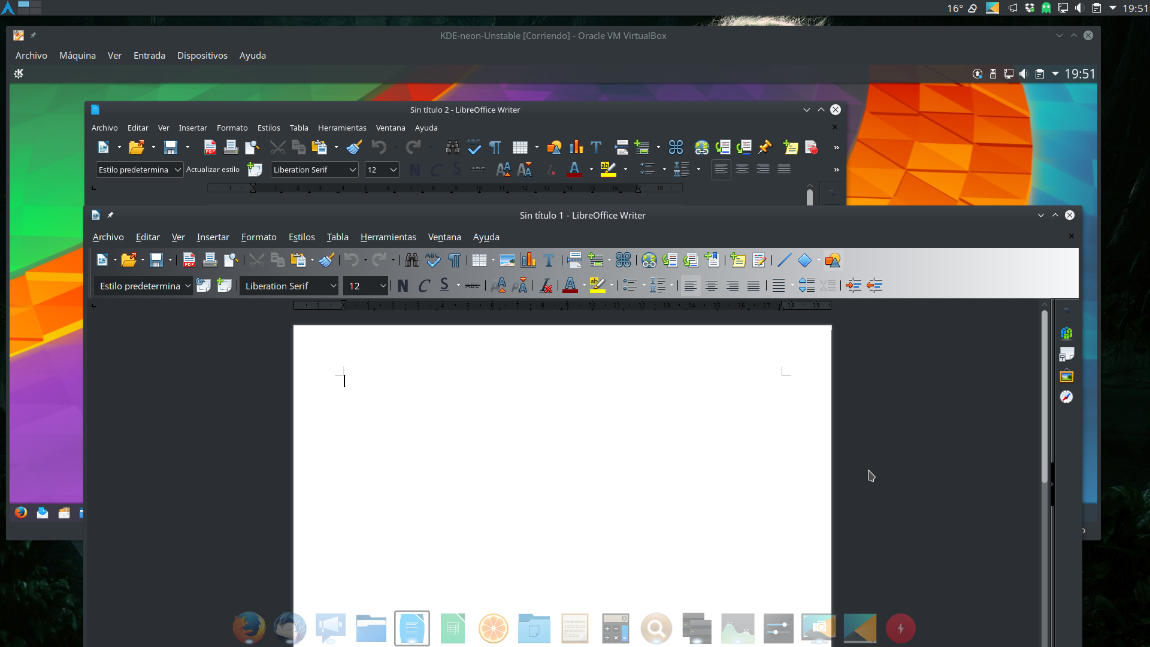The height and width of the screenshot is (647, 1150).
Task: Open Insertar menu in Sin título 1
Action: (x=213, y=237)
